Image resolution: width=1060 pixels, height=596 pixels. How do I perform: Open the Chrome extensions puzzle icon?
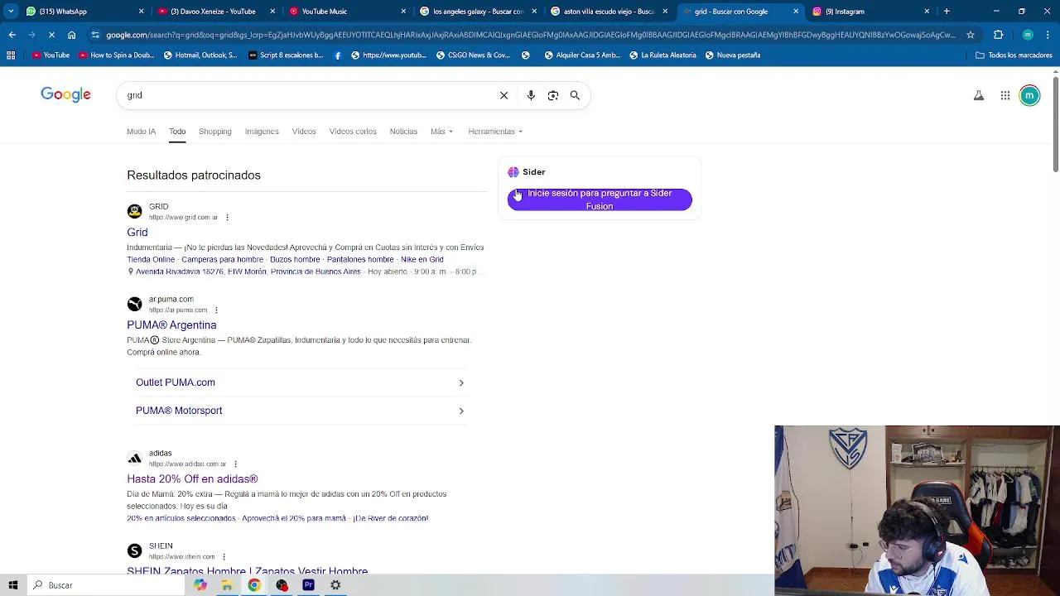[998, 35]
